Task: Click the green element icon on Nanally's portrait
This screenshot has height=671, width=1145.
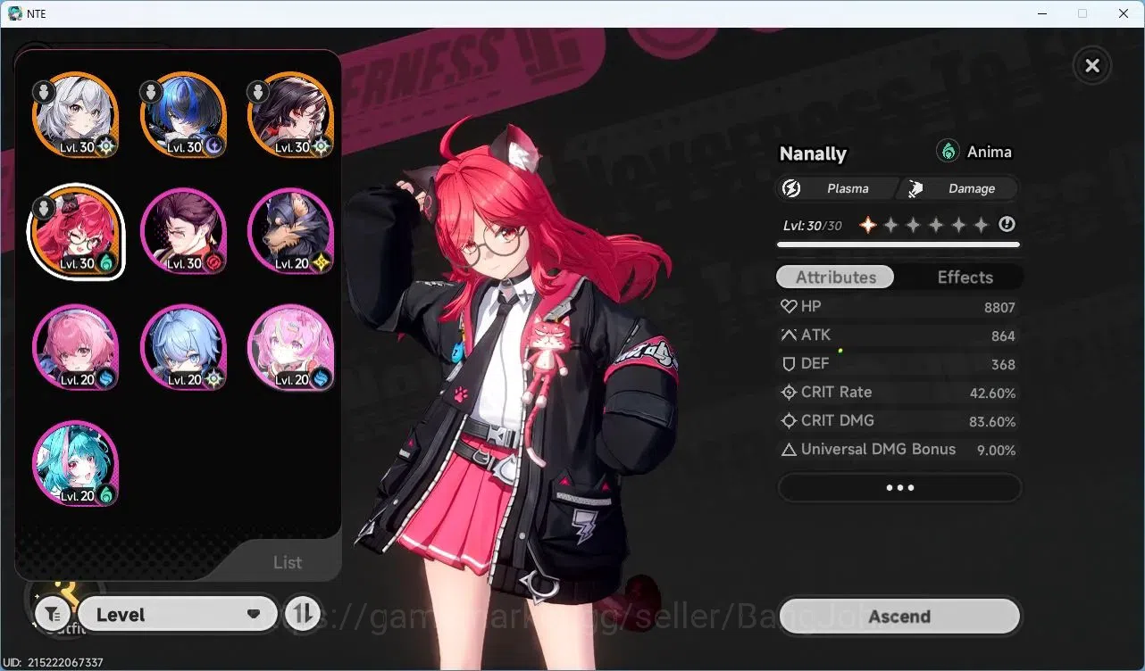Action: click(x=105, y=262)
